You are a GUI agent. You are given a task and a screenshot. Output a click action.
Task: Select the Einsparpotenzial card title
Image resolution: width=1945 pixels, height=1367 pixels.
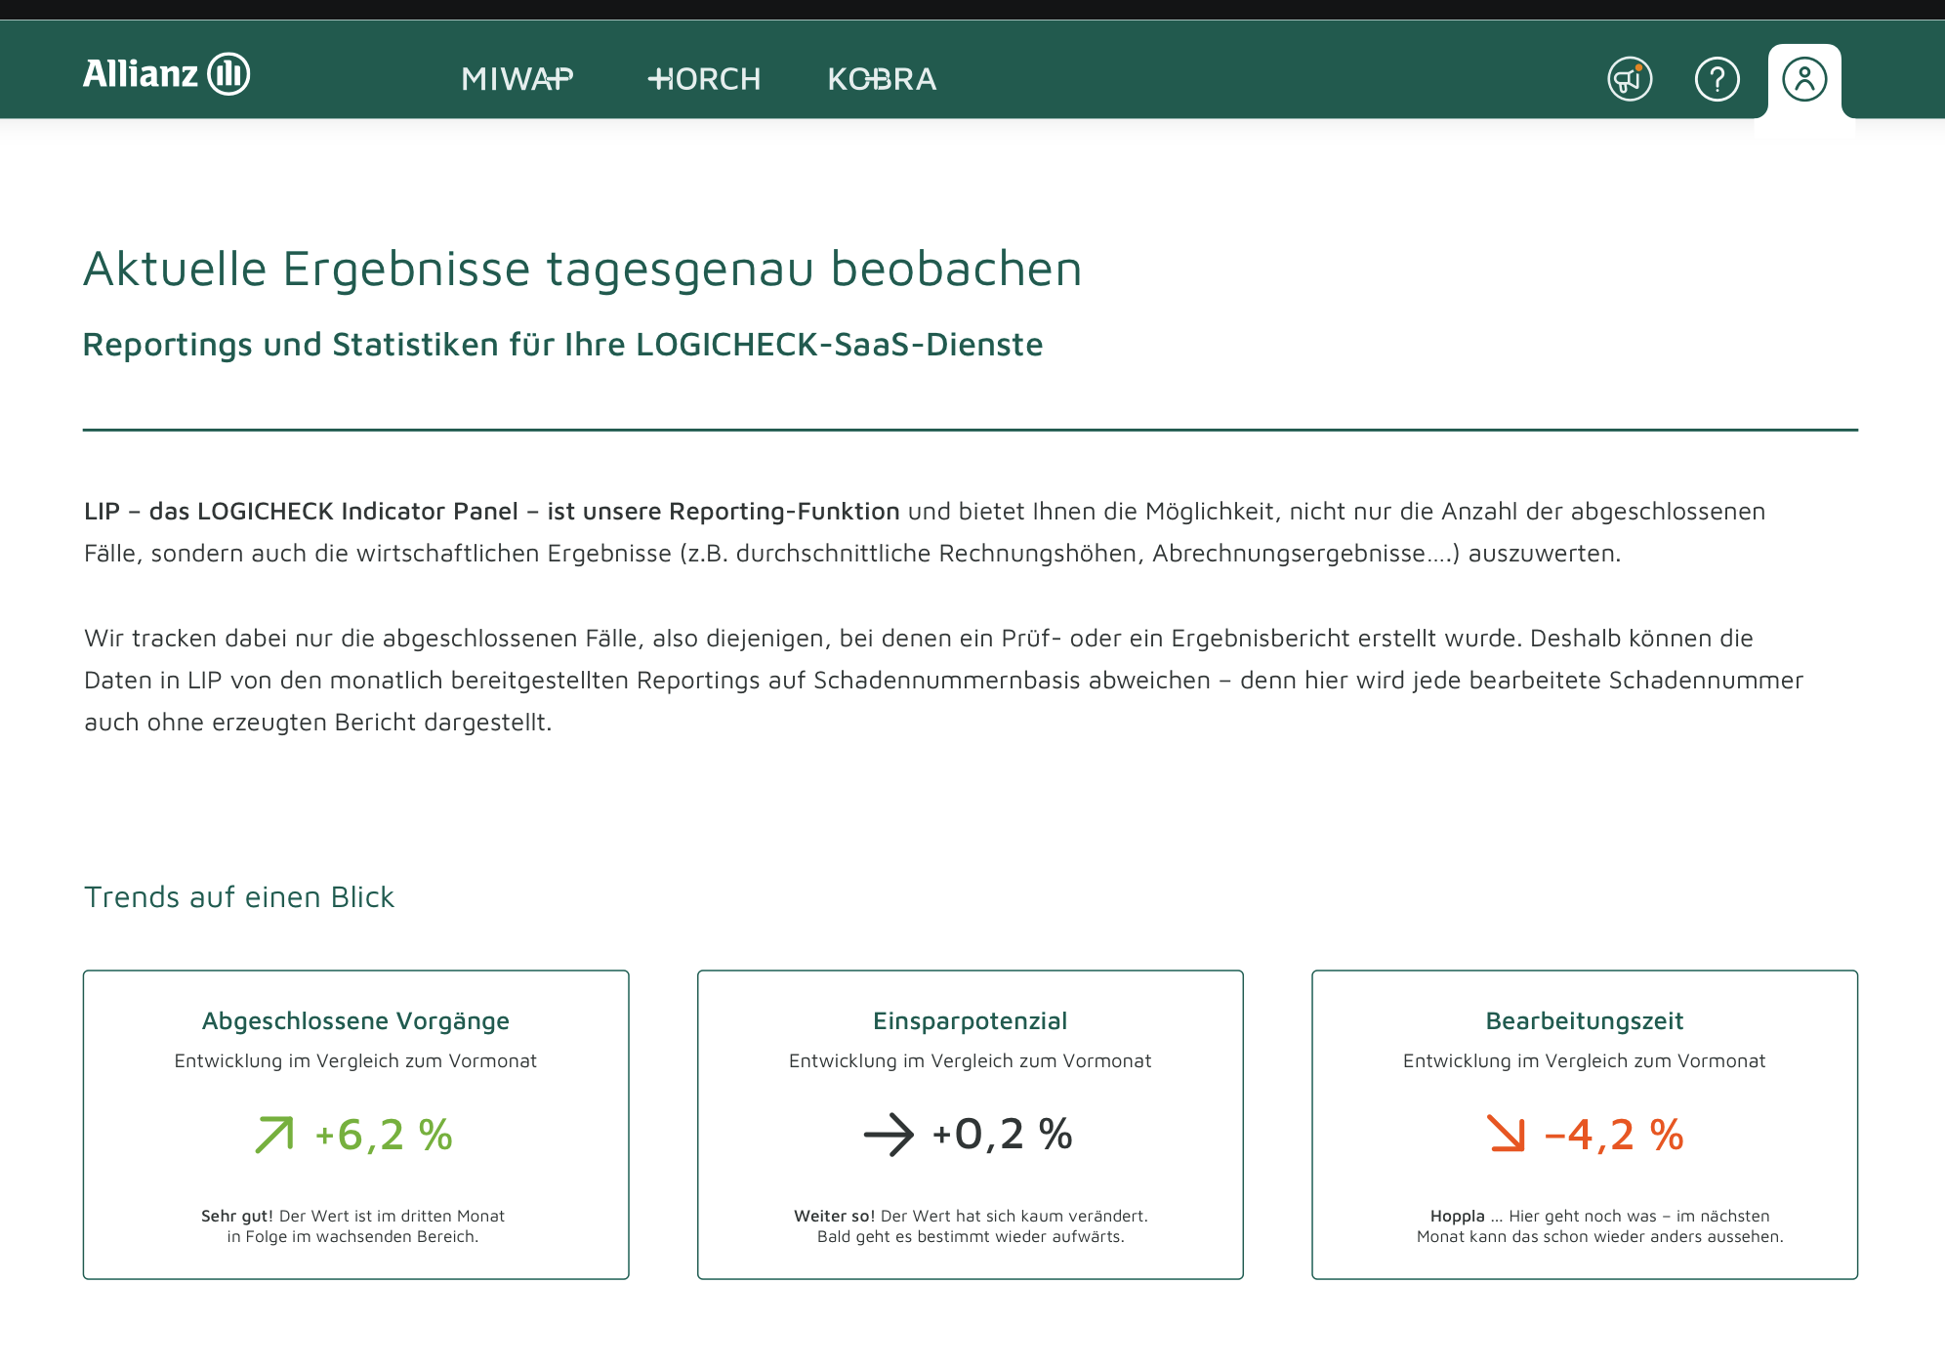[970, 1021]
